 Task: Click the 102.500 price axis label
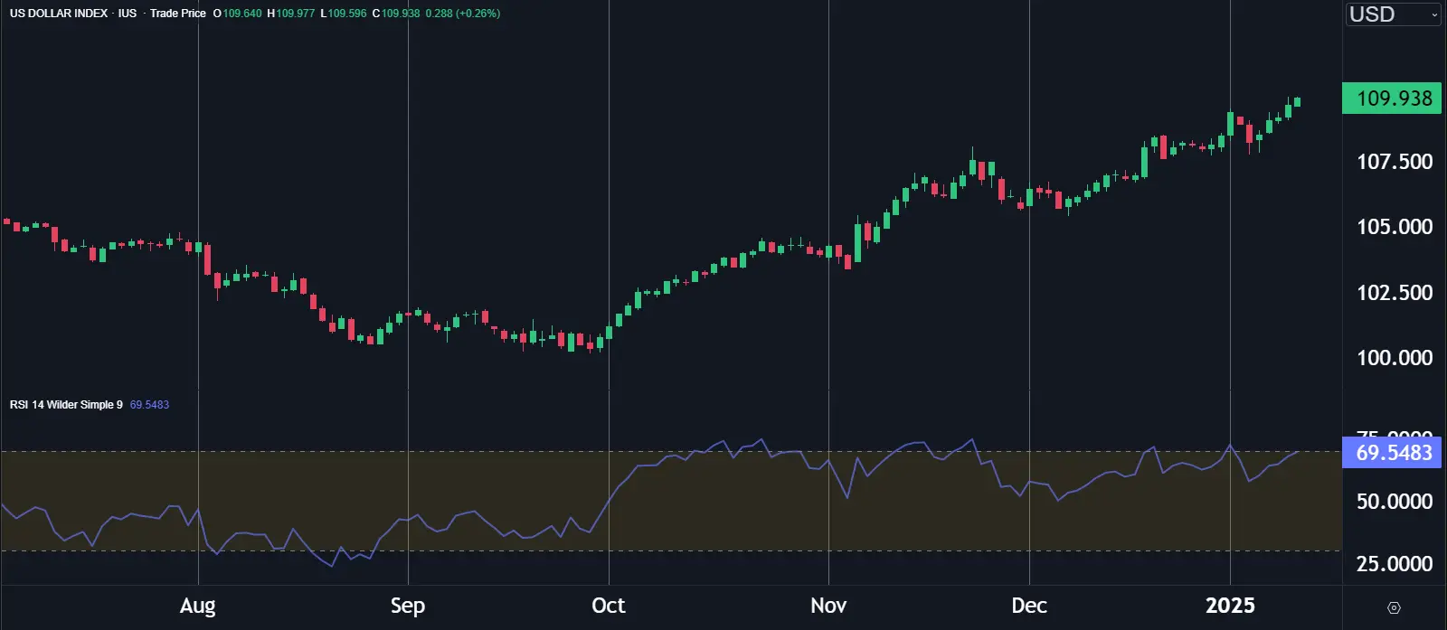1395,293
